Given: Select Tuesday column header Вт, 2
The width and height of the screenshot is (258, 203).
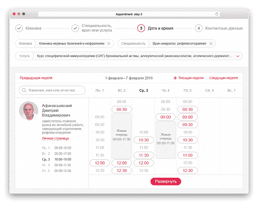Looking at the screenshot, I should (122, 90).
